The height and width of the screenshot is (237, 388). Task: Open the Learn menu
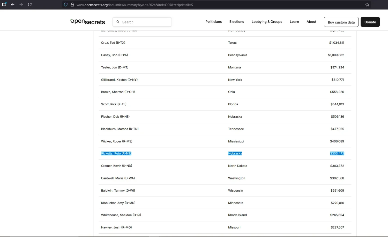coord(294,22)
